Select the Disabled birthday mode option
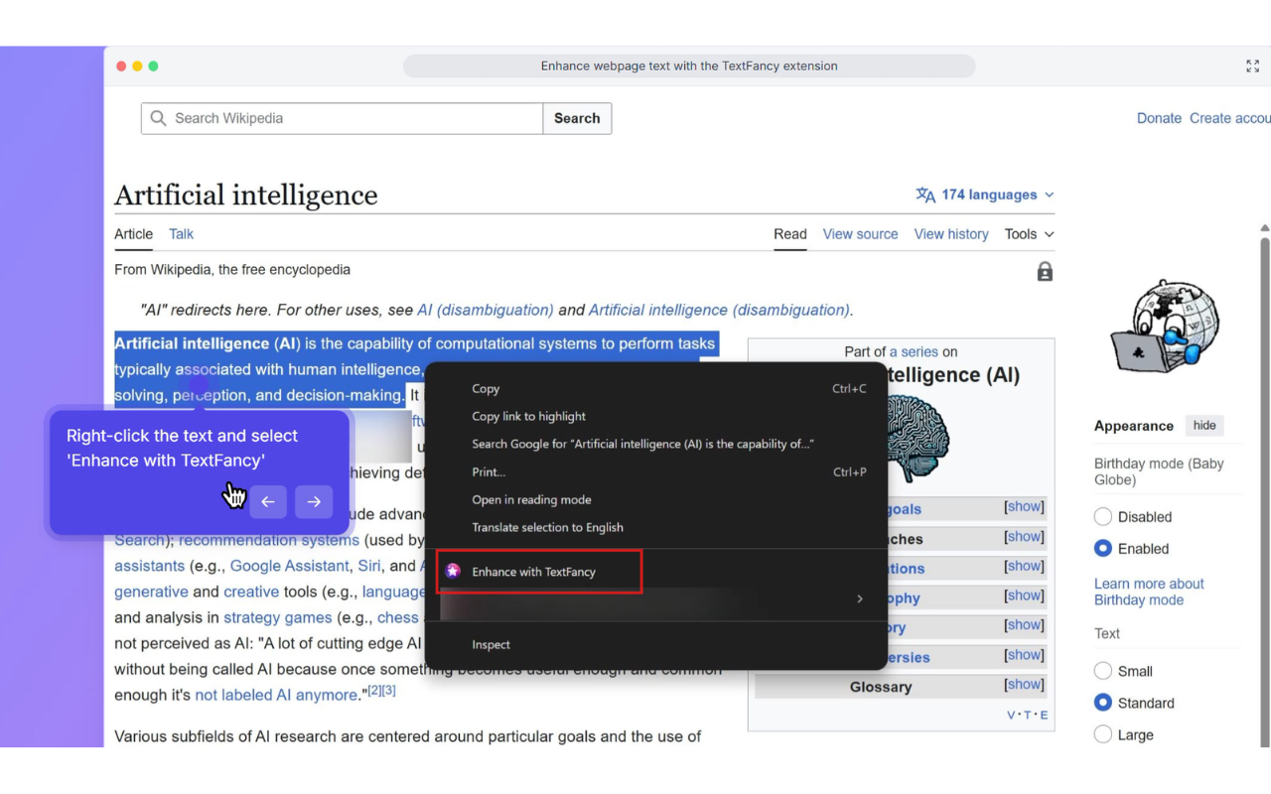 [x=1103, y=517]
